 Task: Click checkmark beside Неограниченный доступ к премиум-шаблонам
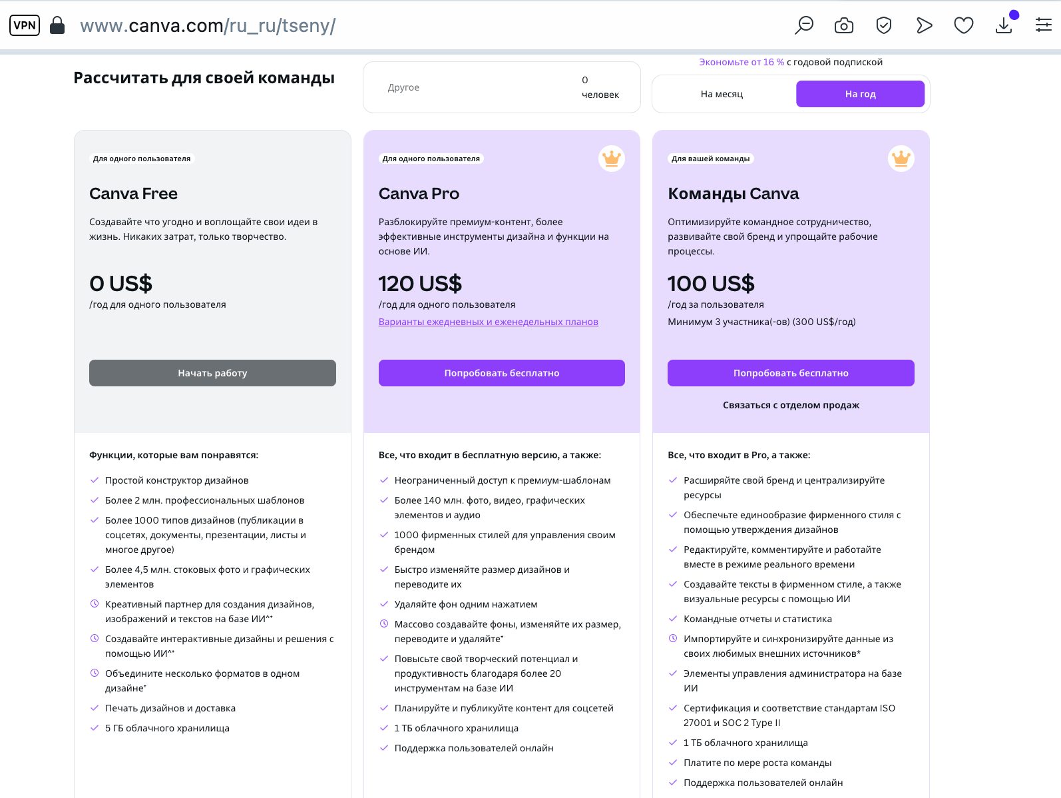click(384, 480)
